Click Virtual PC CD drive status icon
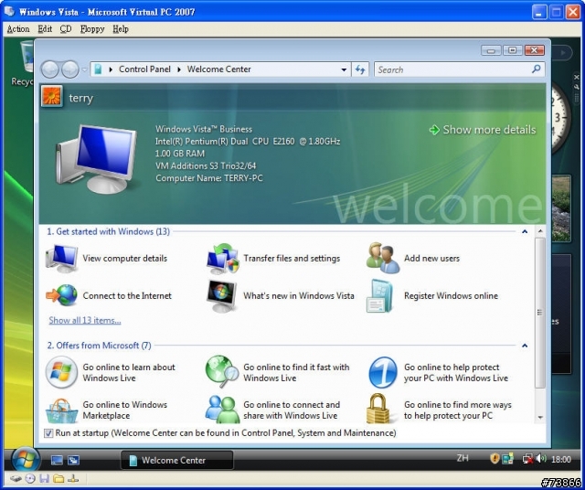The width and height of the screenshot is (585, 490). [30, 478]
